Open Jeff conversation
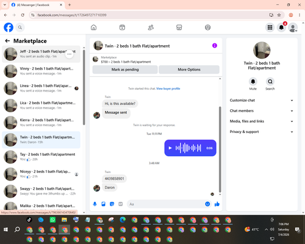The height and width of the screenshot is (244, 305). (x=41, y=54)
